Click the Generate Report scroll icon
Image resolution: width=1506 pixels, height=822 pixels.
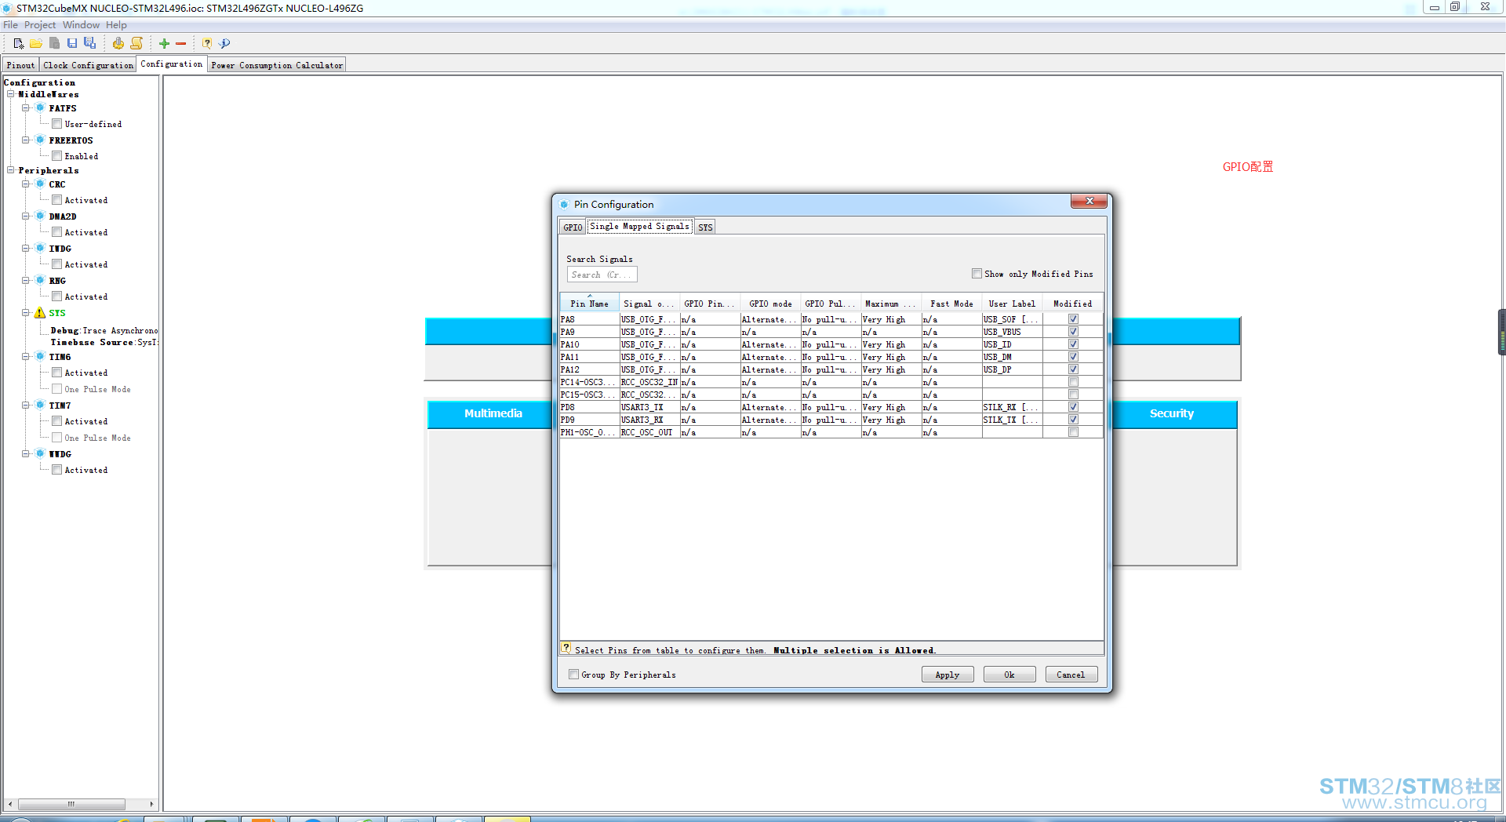click(136, 44)
